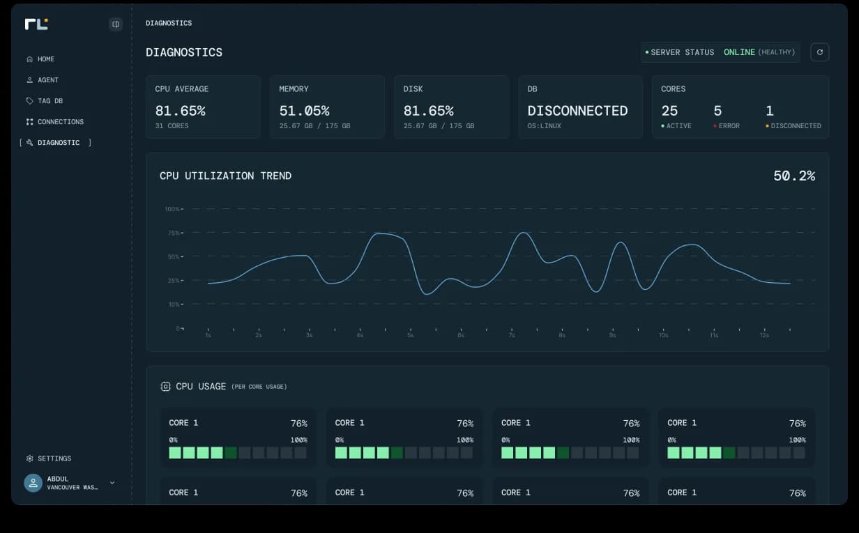Click the CPU Utilization Trend title
Screen dimensions: 859x533
pyautogui.click(x=225, y=176)
